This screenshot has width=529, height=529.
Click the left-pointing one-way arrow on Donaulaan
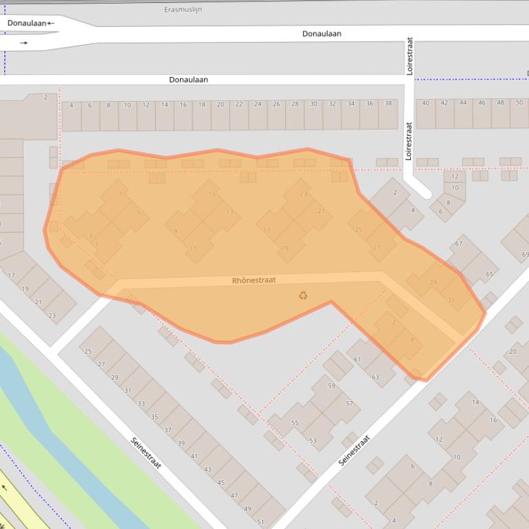[51, 23]
